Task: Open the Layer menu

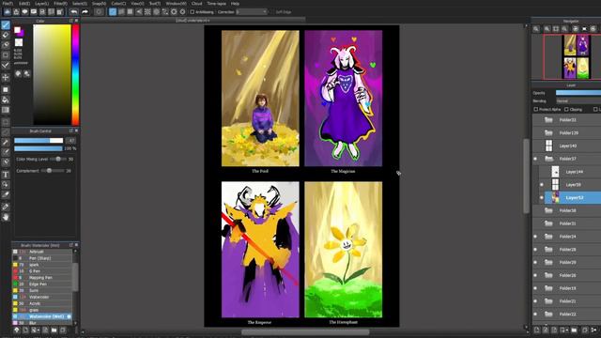Action: coord(41,4)
